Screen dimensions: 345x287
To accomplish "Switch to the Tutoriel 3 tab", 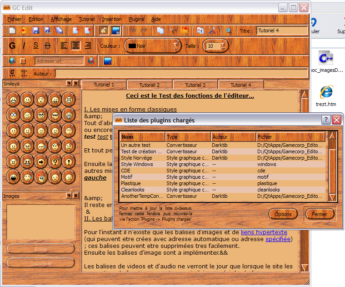I will tap(195, 85).
